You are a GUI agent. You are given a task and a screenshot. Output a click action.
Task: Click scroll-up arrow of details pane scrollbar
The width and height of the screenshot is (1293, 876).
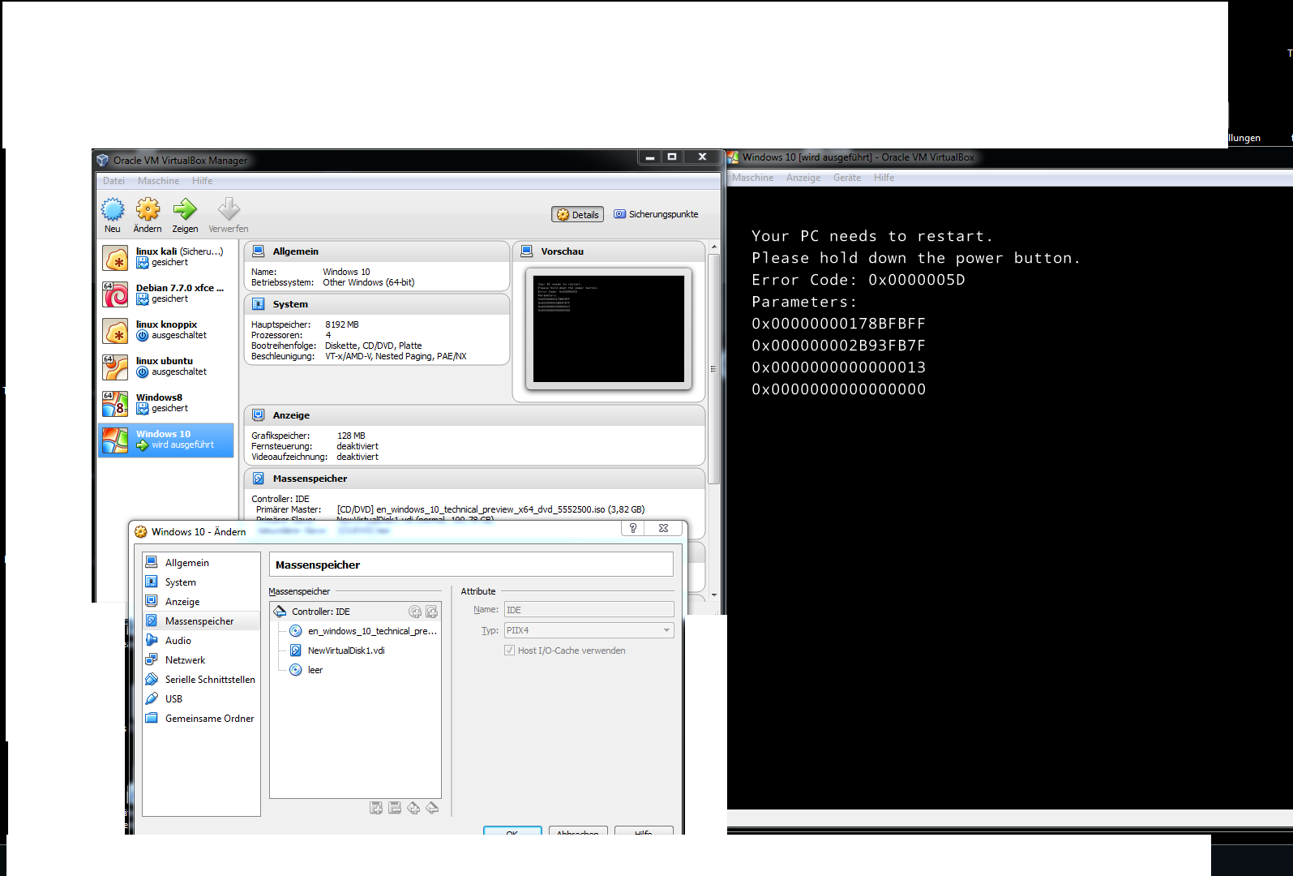(x=713, y=246)
